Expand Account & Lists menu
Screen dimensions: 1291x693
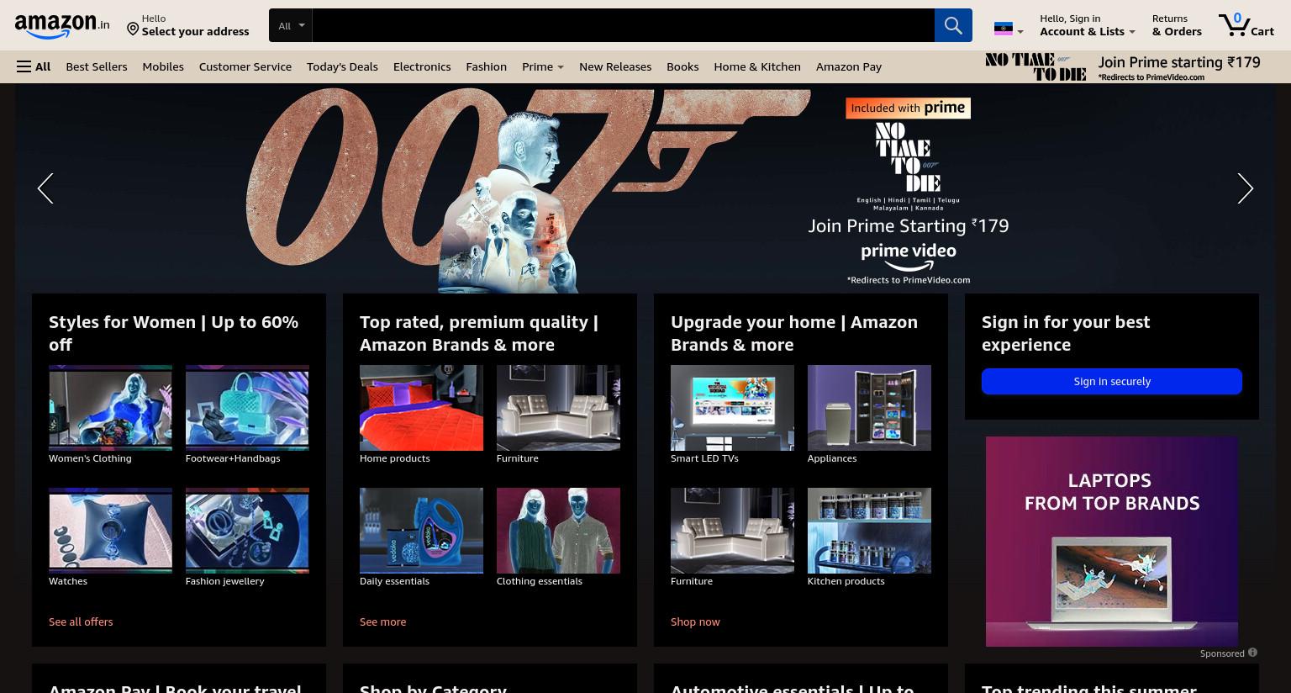point(1088,25)
